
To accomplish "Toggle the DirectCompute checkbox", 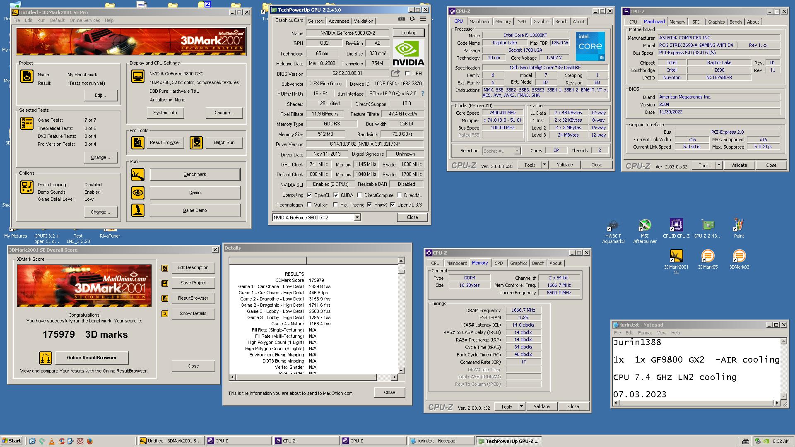I will (x=359, y=195).
